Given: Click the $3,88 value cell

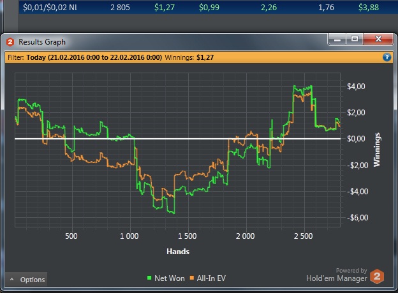Looking at the screenshot, I should [x=369, y=8].
